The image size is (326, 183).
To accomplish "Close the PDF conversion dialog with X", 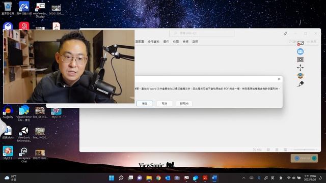I will point(279,79).
